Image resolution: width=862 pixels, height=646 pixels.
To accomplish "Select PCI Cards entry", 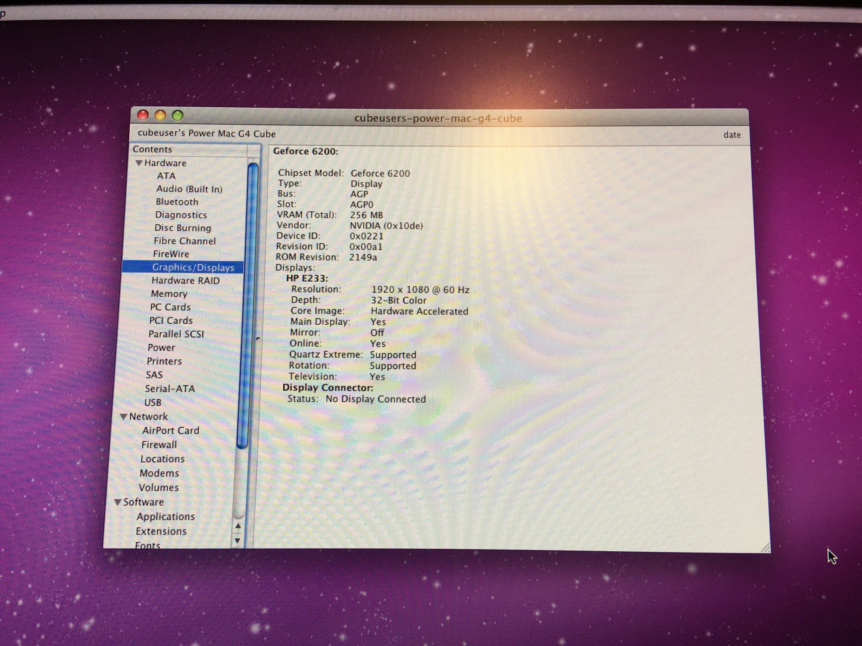I will [x=171, y=320].
